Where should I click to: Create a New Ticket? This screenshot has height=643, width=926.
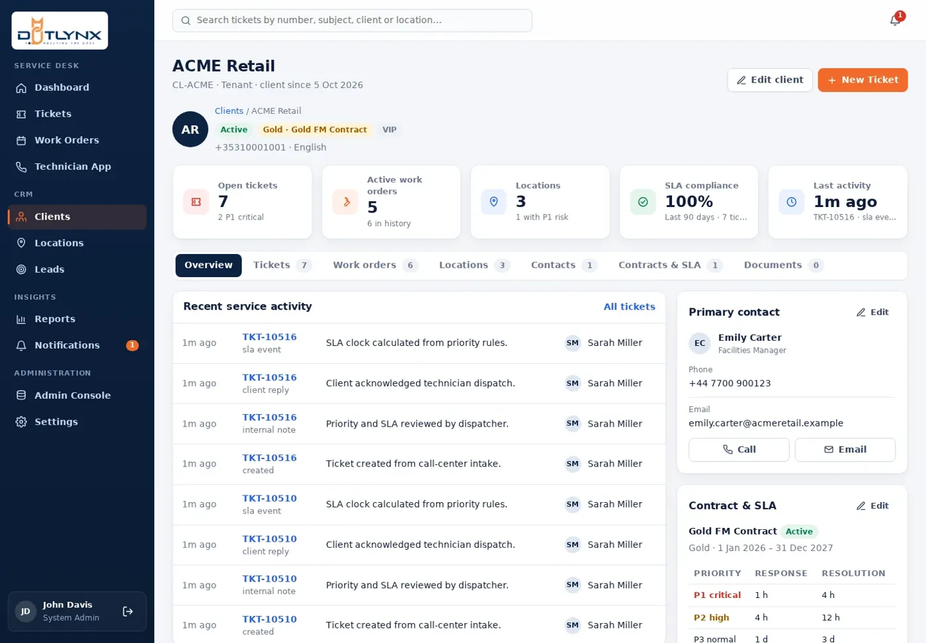point(863,80)
